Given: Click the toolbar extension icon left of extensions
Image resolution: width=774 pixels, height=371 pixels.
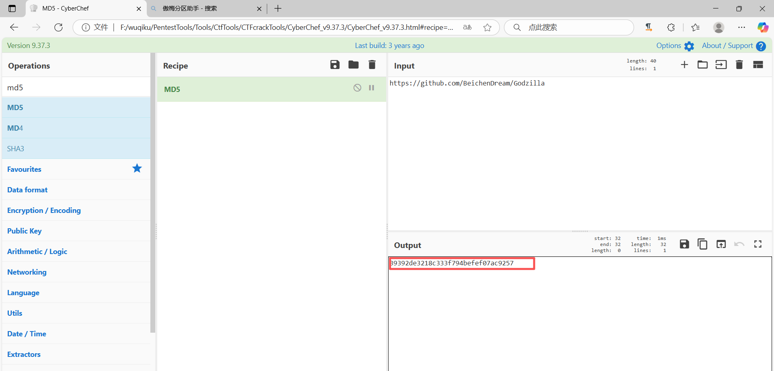Looking at the screenshot, I should 649,27.
